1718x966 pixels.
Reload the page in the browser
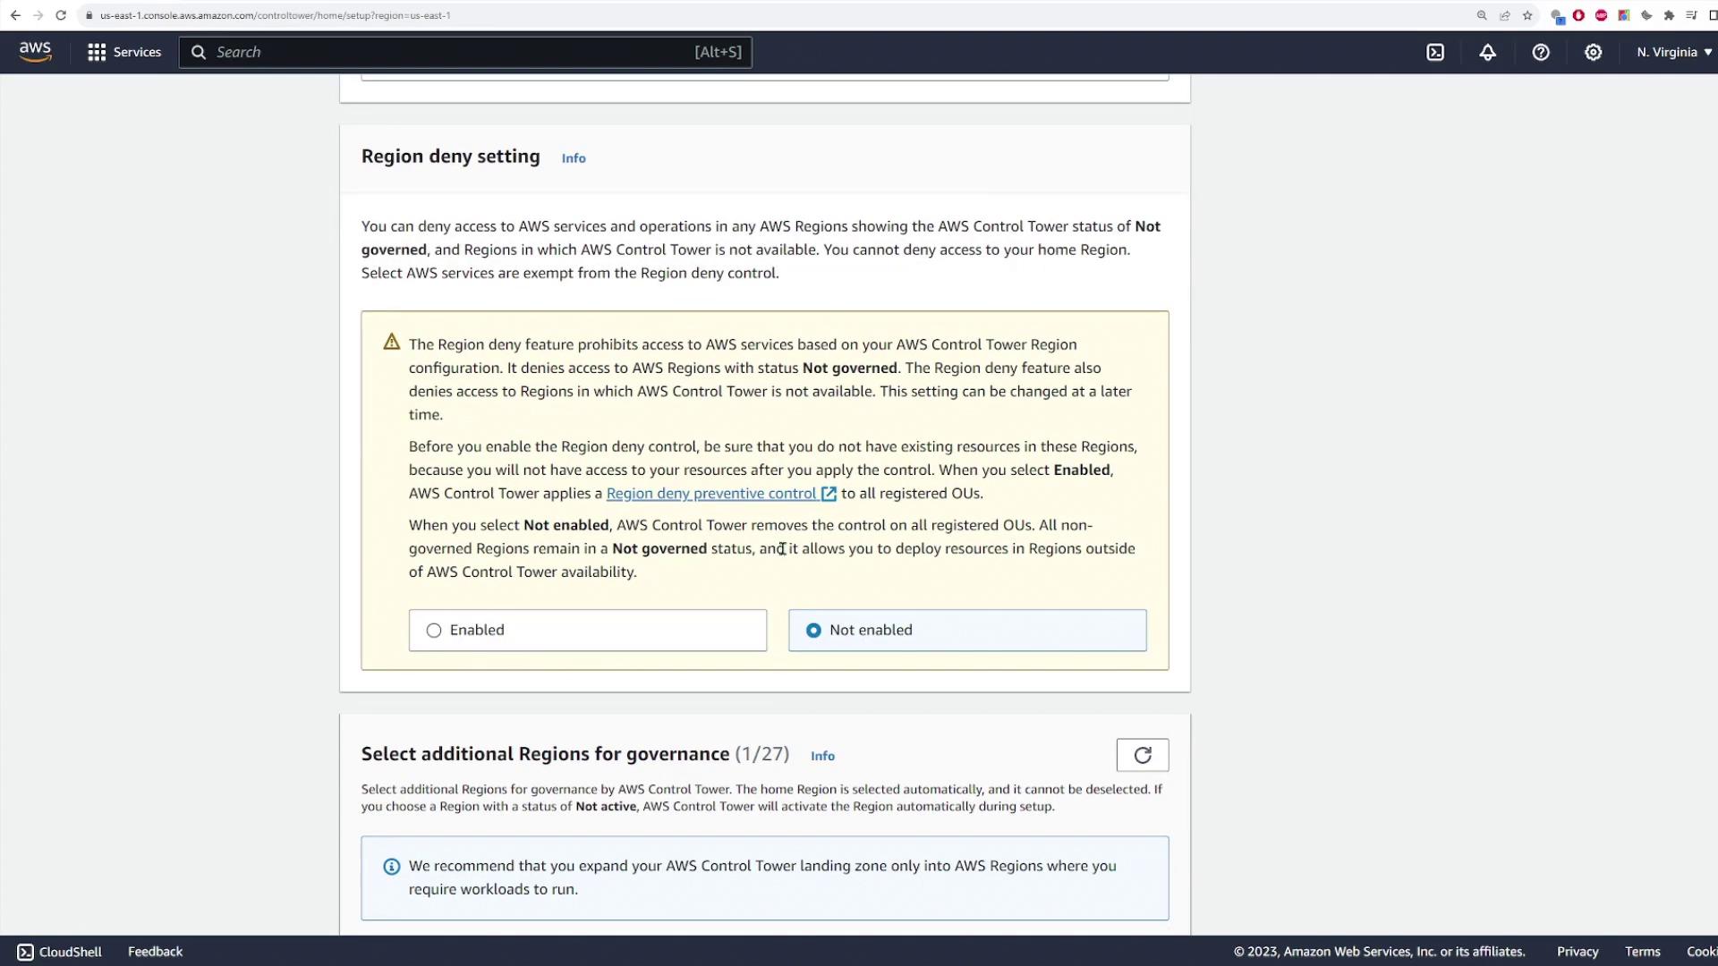coord(61,15)
